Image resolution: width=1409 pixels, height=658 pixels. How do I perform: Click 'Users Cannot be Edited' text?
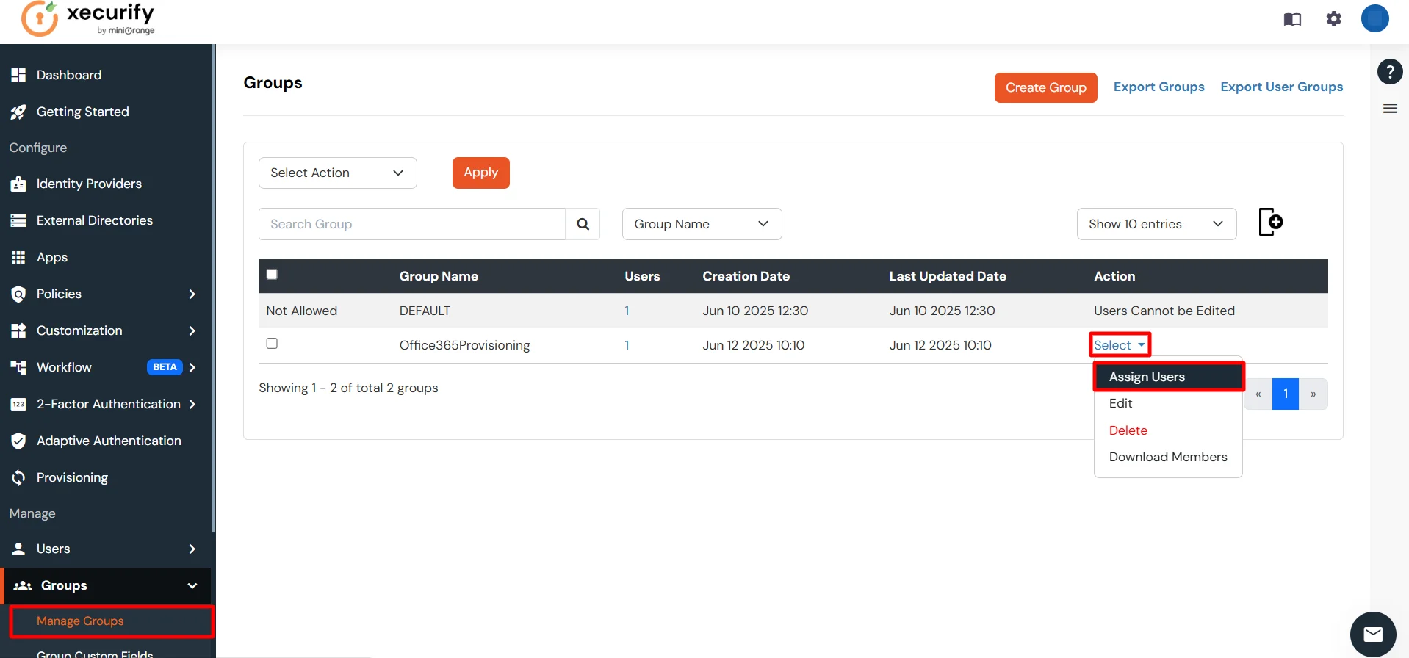1164,311
